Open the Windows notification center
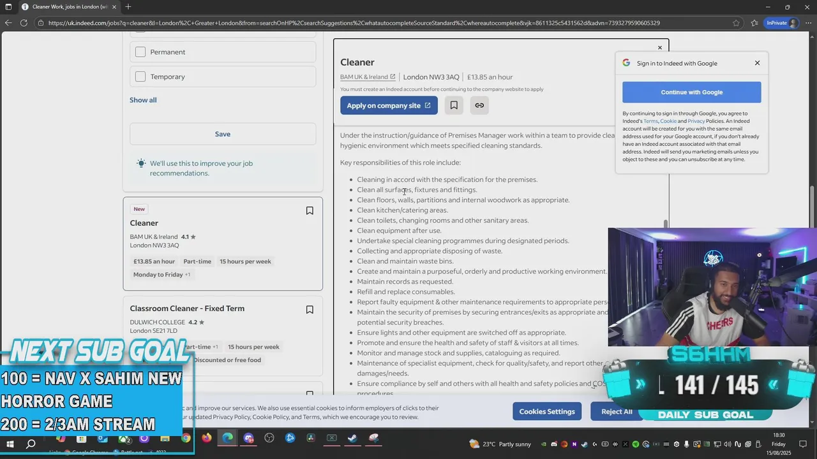The width and height of the screenshot is (817, 459). point(803,444)
